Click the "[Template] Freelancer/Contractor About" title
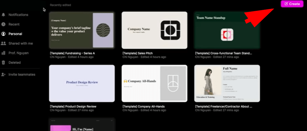The width and height of the screenshot is (307, 131). coord(223,106)
